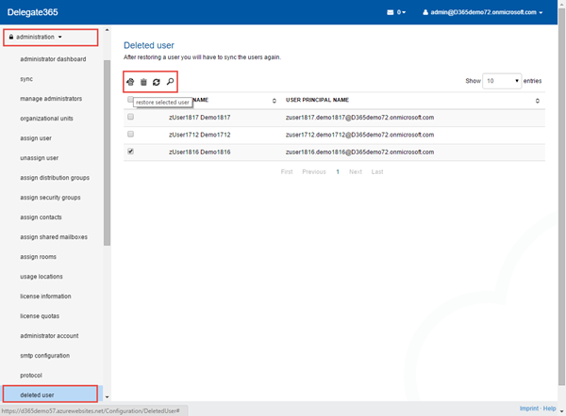
Task: Click the Next pagination link
Action: (x=355, y=172)
